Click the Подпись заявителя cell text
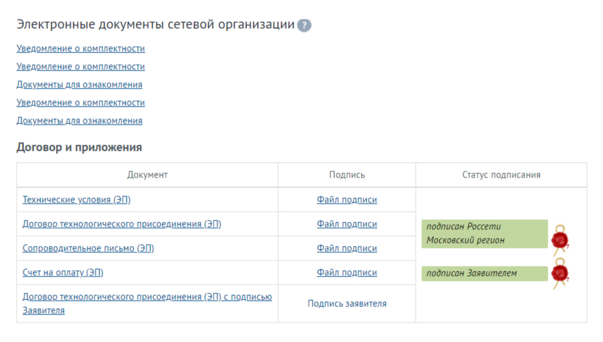This screenshot has height=342, width=603. 347,304
